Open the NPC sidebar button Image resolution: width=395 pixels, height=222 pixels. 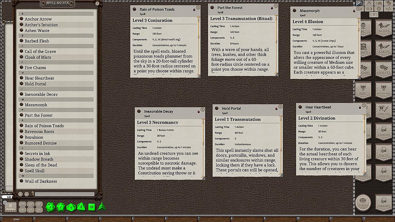coord(363,90)
